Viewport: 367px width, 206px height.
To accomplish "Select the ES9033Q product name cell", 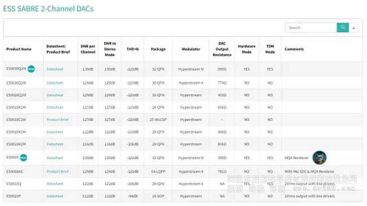I will tap(14, 184).
